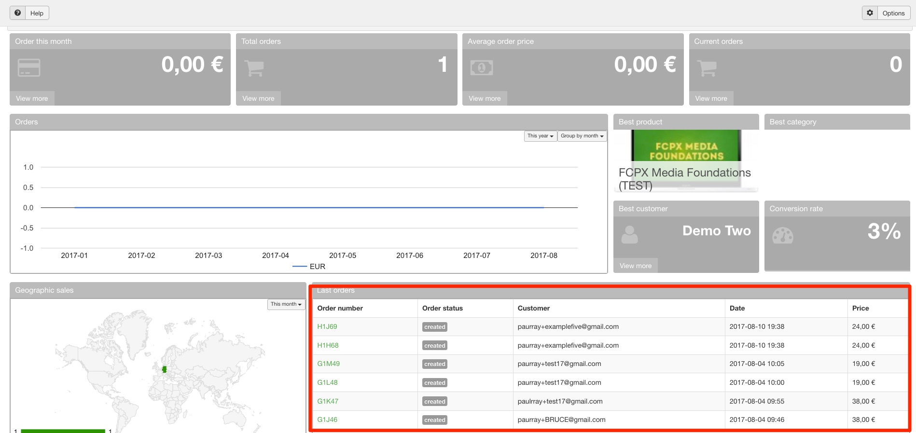Open the This month dropdown in Geographic sales

286,304
